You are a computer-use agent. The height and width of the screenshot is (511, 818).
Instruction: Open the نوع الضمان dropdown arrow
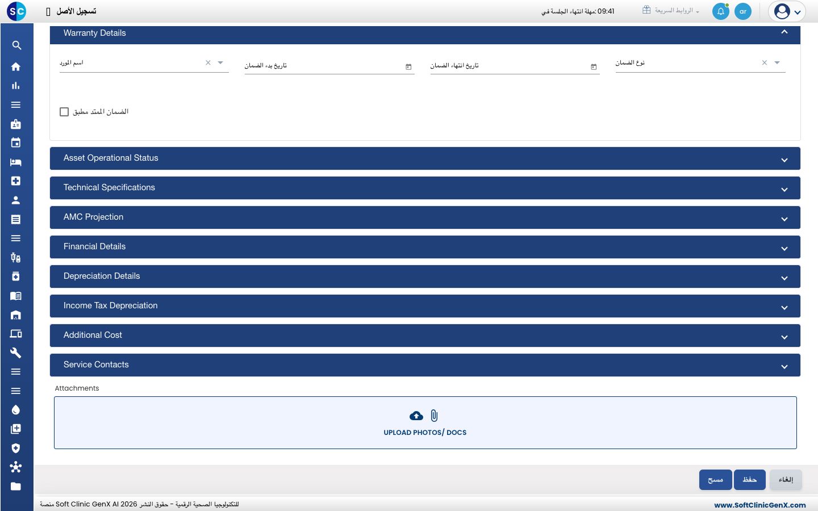777,62
